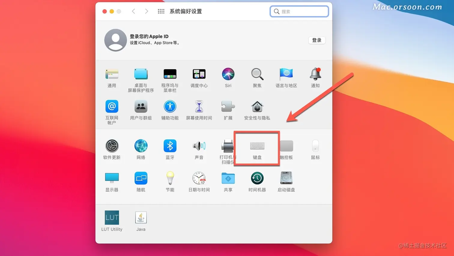Show all preferences grid button
This screenshot has width=454, height=256.
[x=161, y=11]
